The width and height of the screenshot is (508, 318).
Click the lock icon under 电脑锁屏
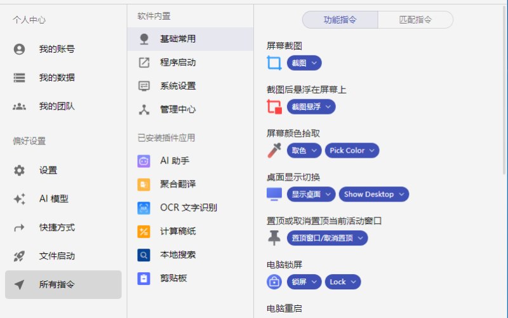[274, 282]
